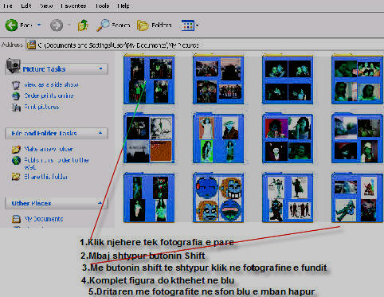
Task: Click the My Documents folder icon
Action: [16, 219]
